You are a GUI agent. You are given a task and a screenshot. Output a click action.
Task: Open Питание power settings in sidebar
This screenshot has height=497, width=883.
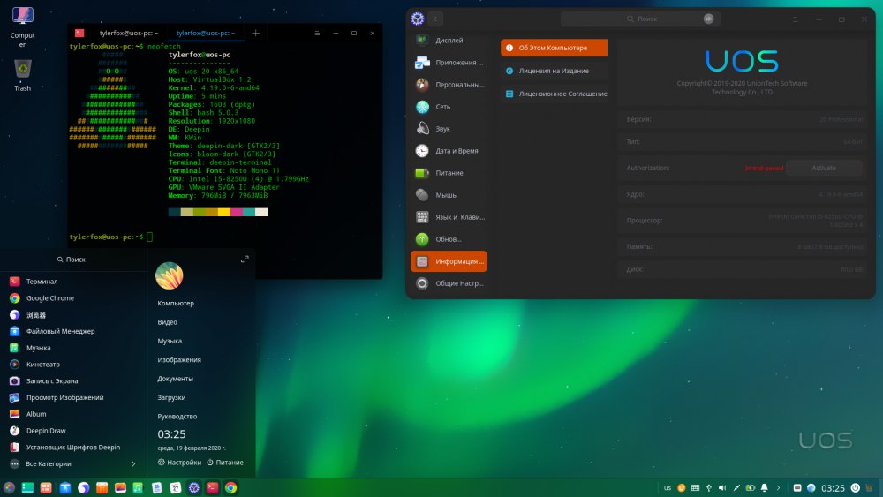point(449,173)
